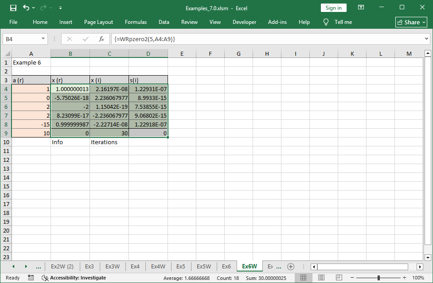The height and width of the screenshot is (283, 433).
Task: Click the zoom slider
Action: tap(378, 278)
